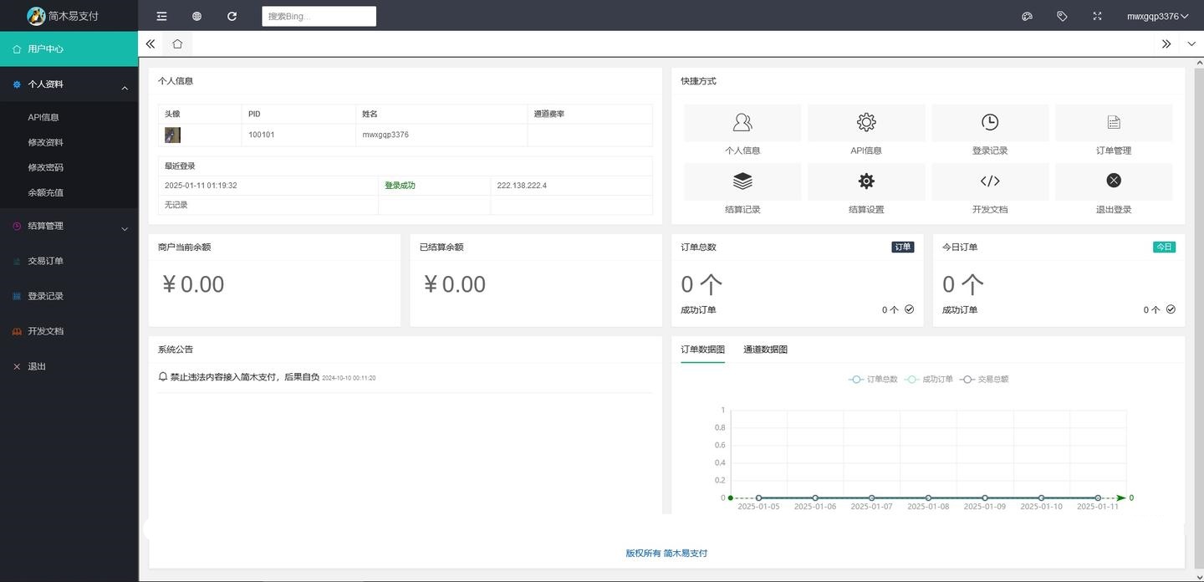Refresh the page using the reload icon
1204x582 pixels.
point(232,16)
